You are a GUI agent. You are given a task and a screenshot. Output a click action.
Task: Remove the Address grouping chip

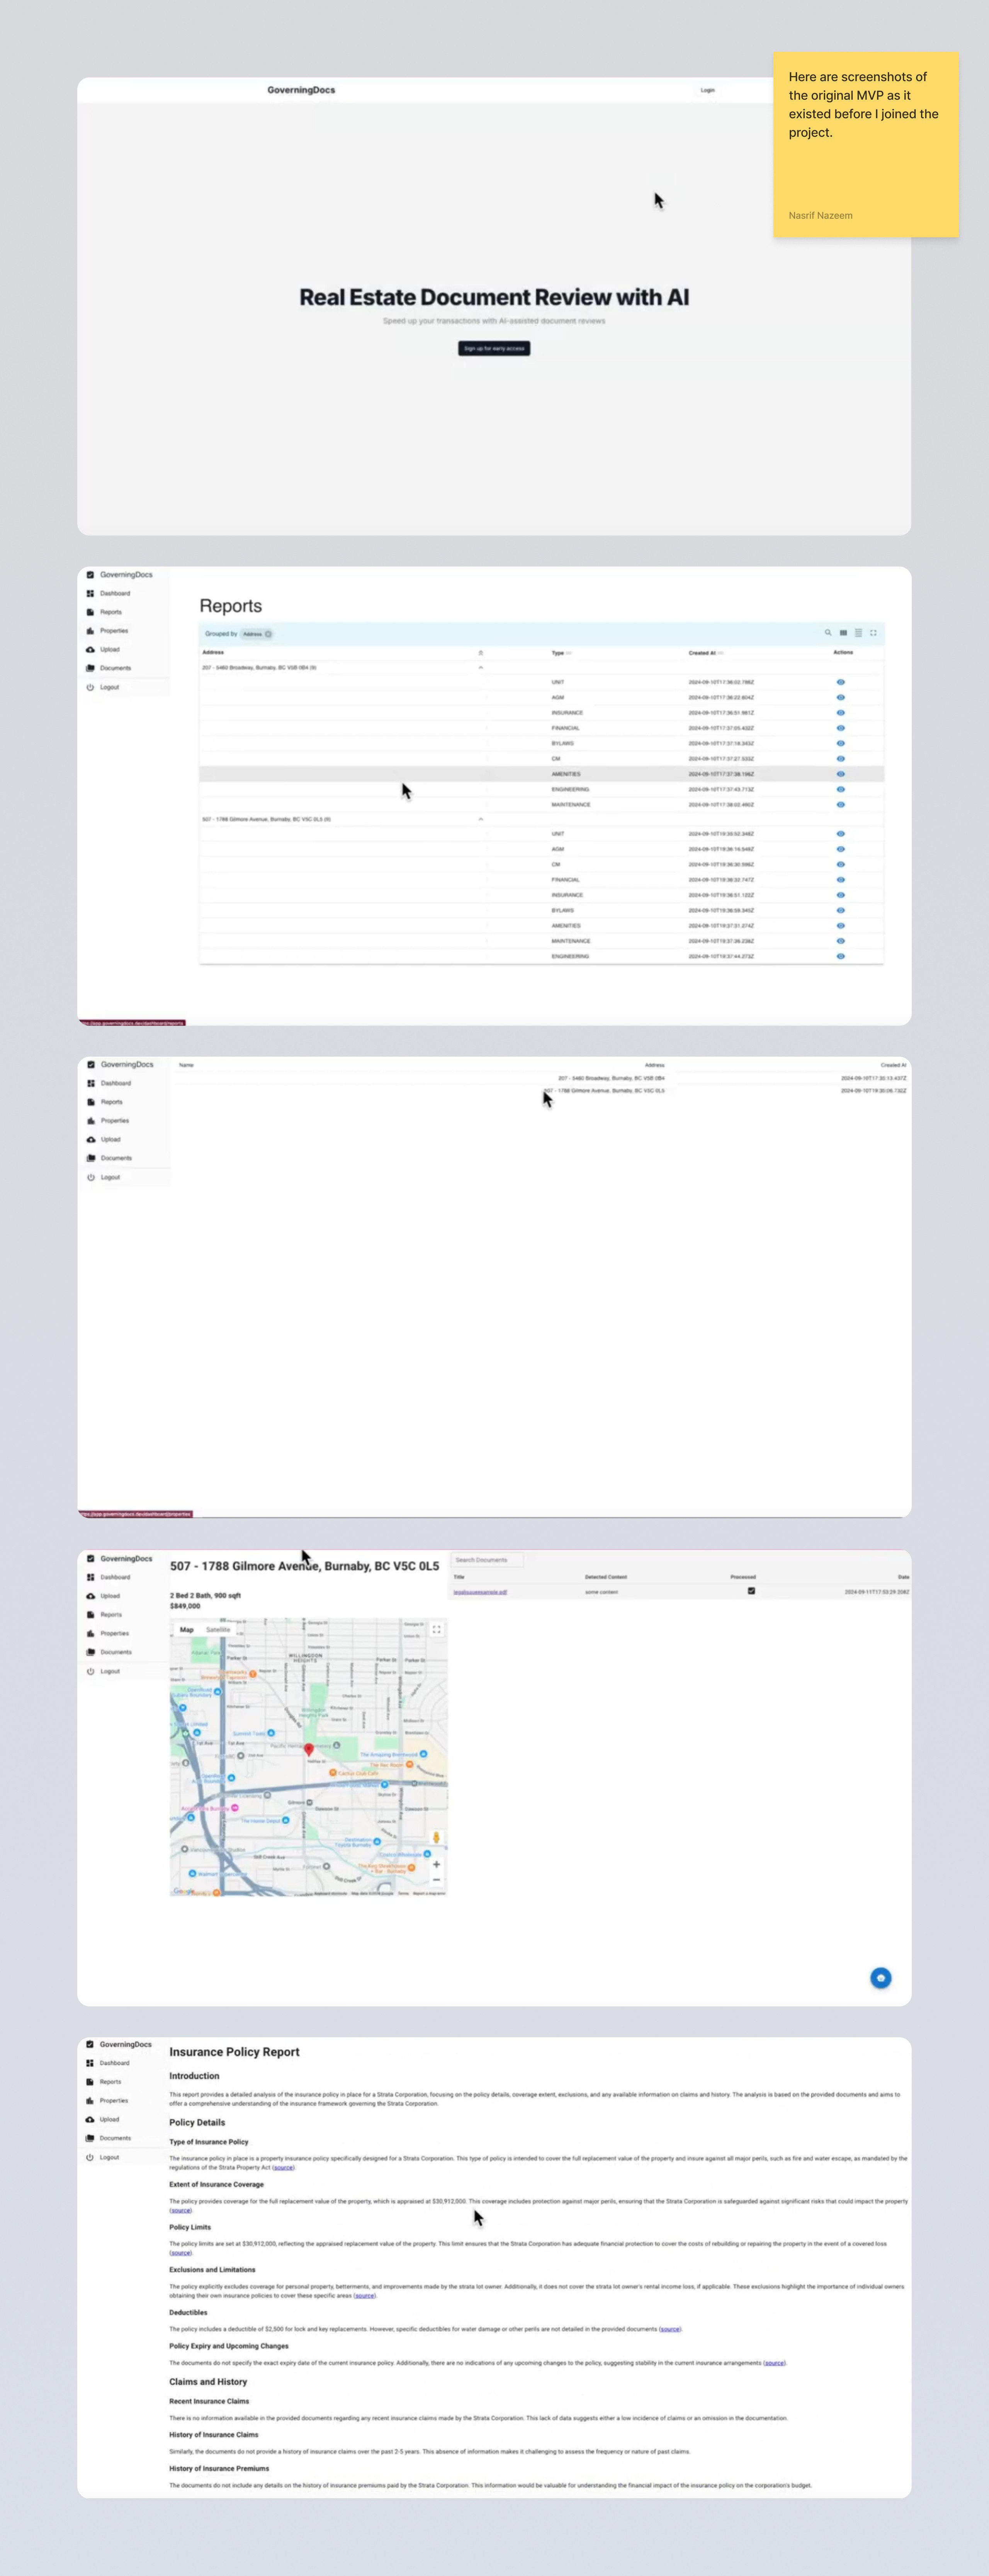[x=268, y=634]
